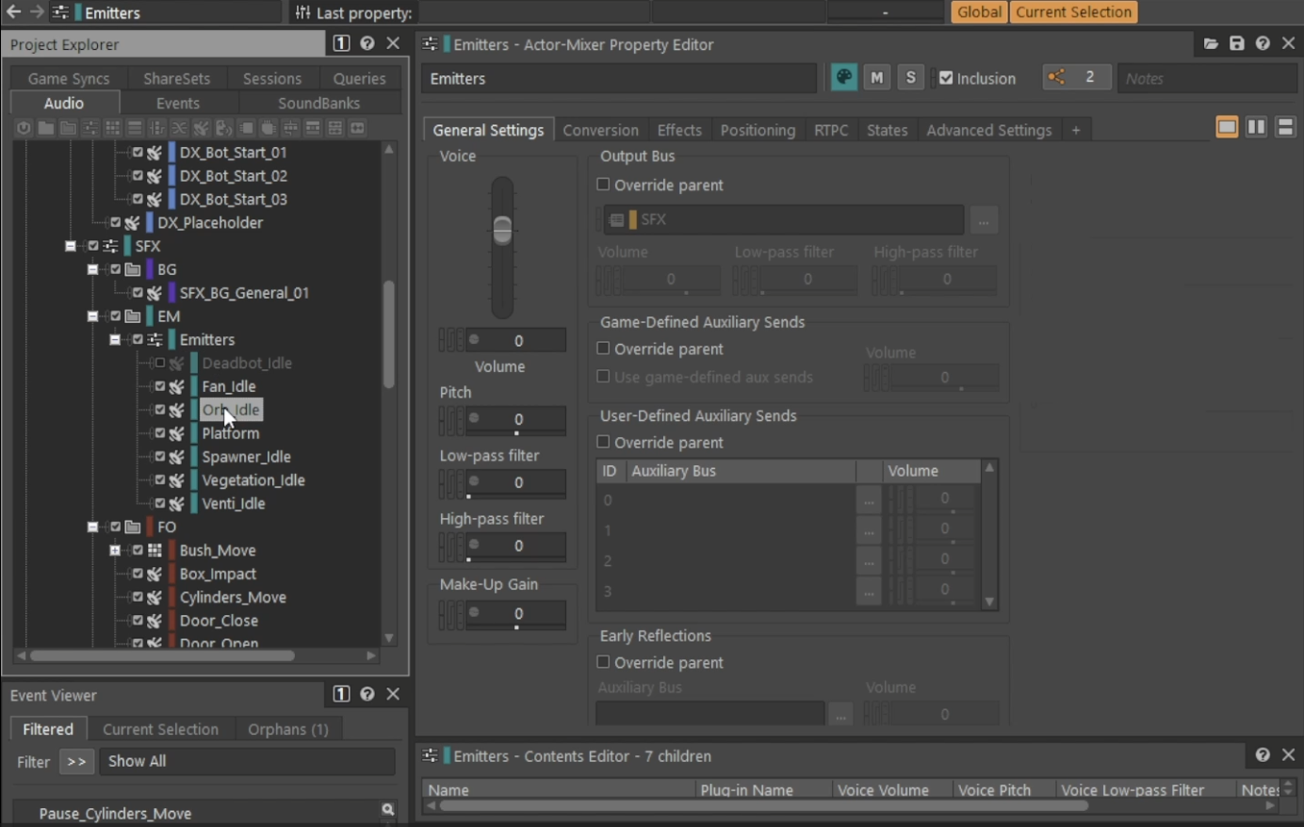Click the Current Selection scope button
The width and height of the screenshot is (1304, 827).
pyautogui.click(x=1073, y=12)
